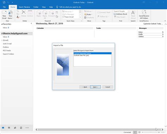The height and width of the screenshot is (134, 167).
Task: Open the Rules folder icon button
Action: click(x=85, y=14)
